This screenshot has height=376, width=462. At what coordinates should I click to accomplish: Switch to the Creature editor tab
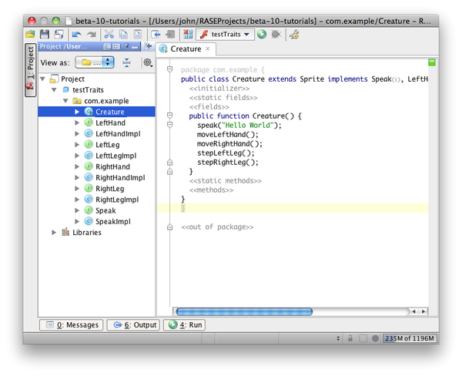point(185,49)
